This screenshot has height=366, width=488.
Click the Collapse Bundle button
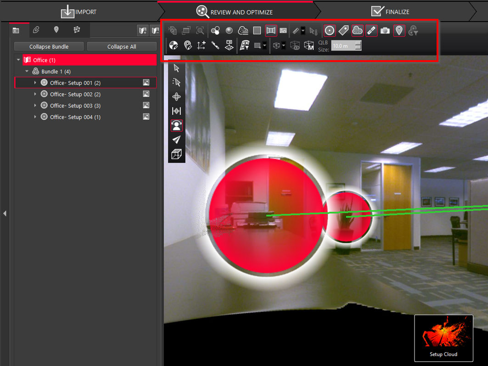point(49,46)
